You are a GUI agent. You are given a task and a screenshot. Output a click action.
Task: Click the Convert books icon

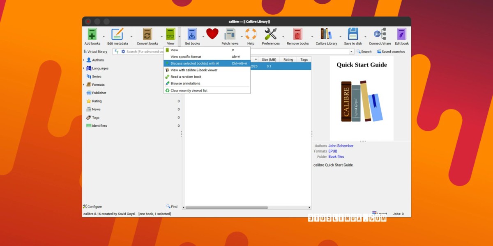[147, 34]
